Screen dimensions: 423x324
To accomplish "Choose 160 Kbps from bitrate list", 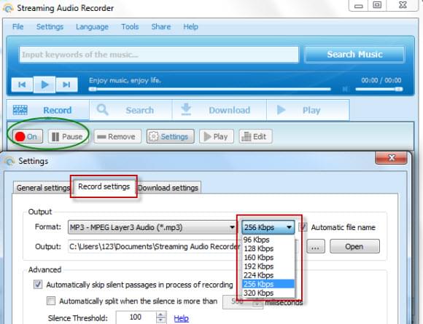I will tap(268, 257).
